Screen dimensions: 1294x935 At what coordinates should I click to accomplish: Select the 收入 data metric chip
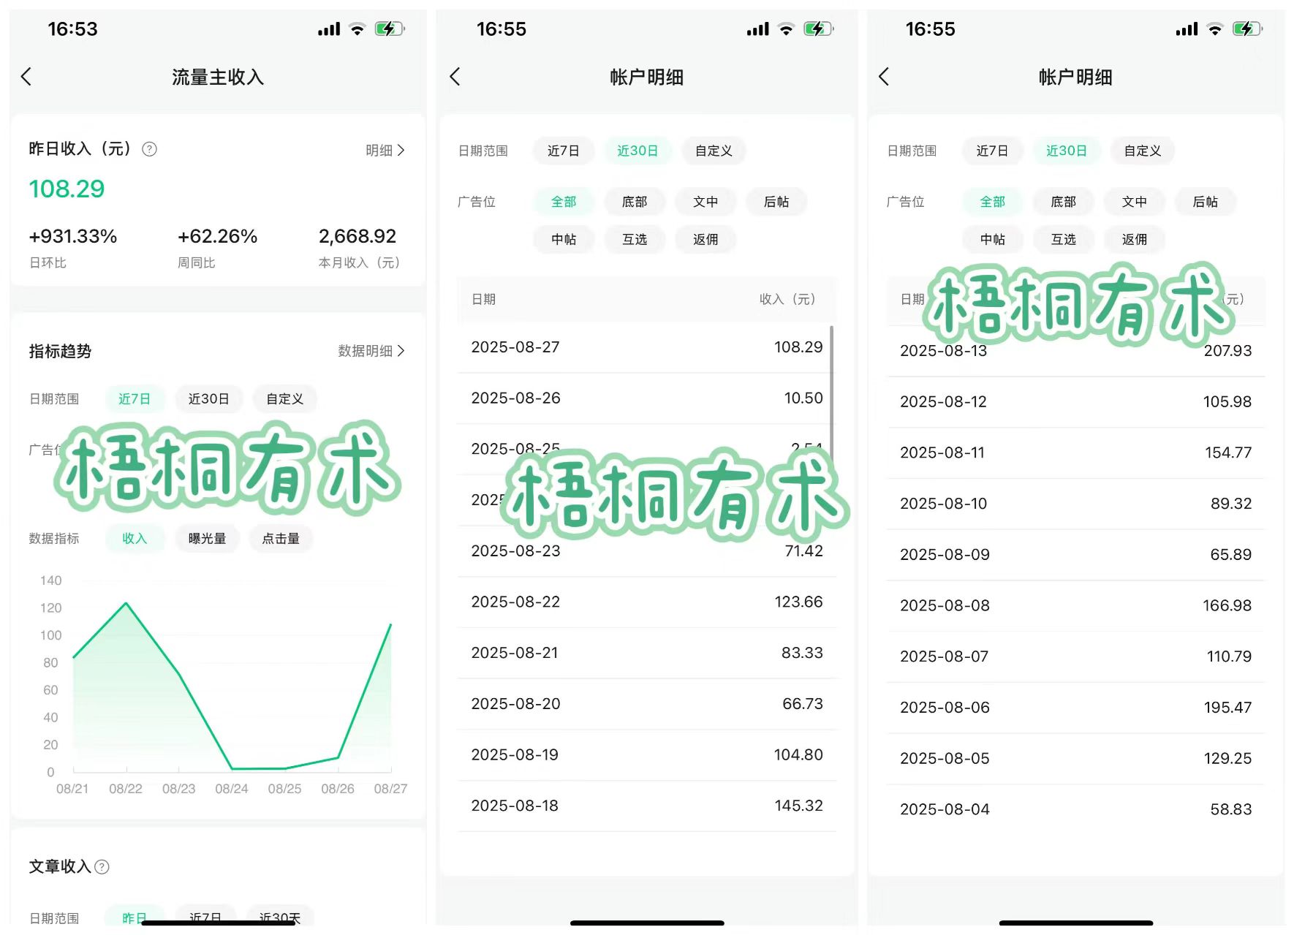click(135, 539)
